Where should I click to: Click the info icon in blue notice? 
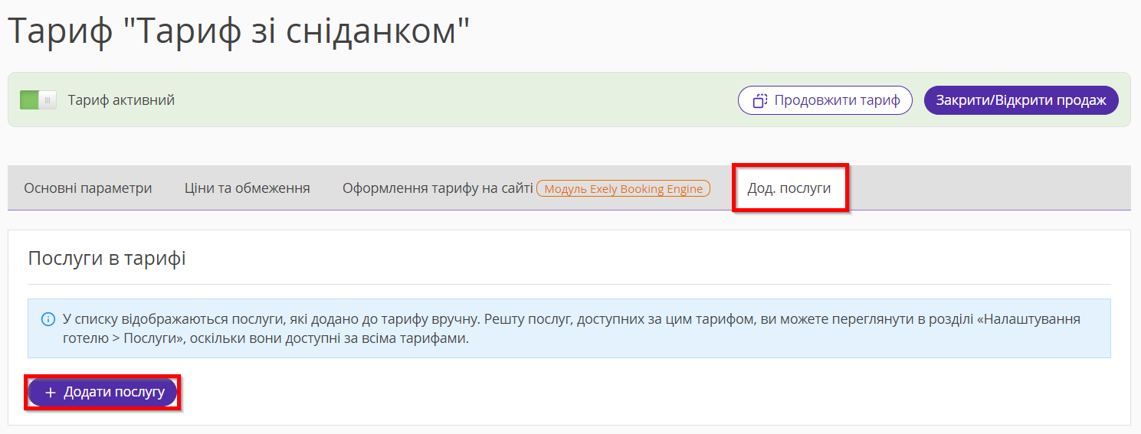(48, 318)
